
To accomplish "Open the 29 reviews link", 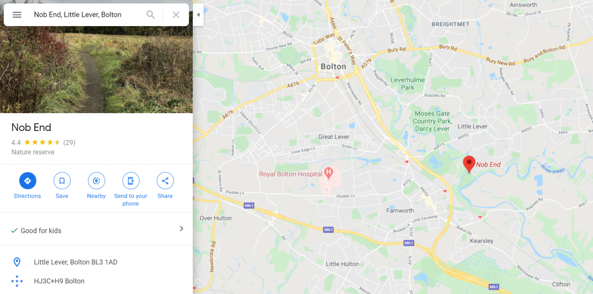I will pos(69,142).
